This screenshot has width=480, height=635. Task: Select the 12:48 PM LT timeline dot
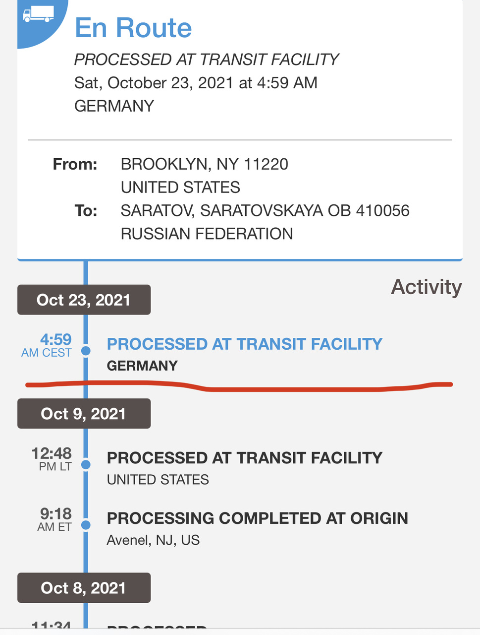point(86,465)
